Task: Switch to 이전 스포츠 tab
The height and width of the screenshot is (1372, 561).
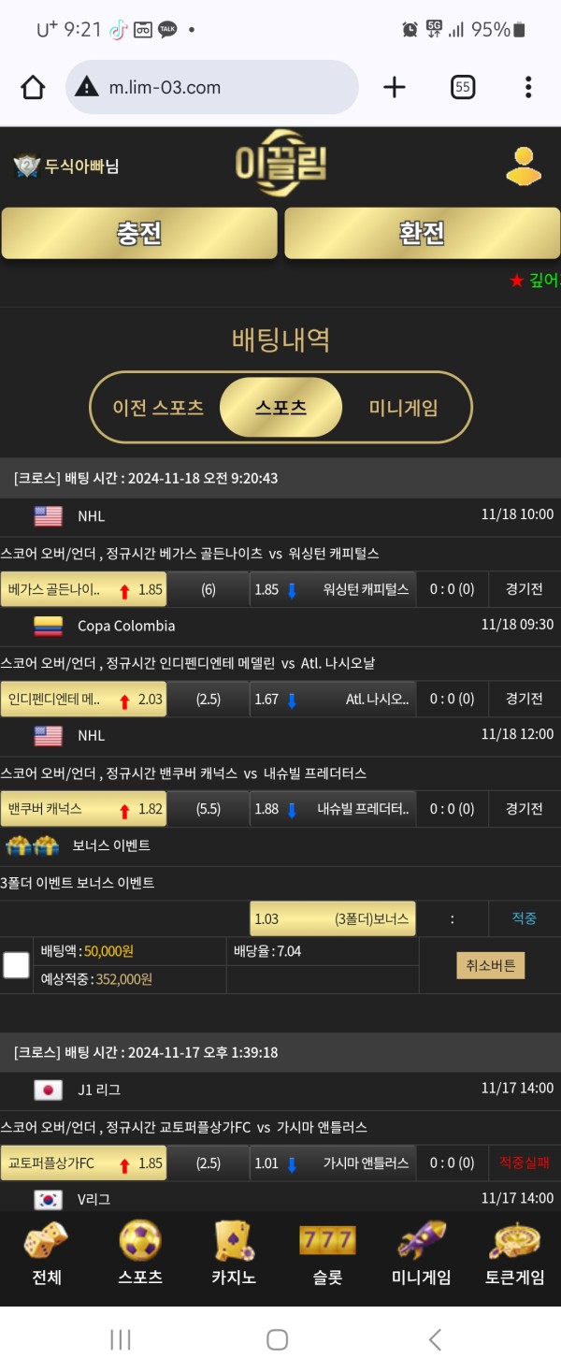Action: [158, 408]
